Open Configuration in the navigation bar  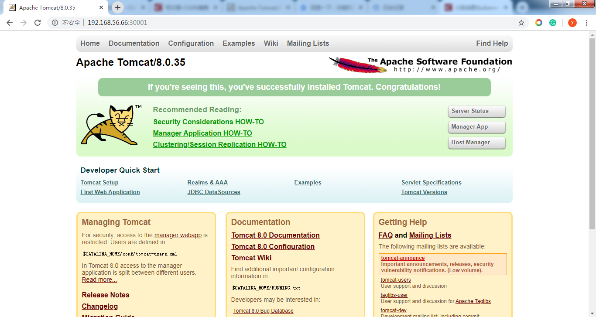tap(191, 43)
